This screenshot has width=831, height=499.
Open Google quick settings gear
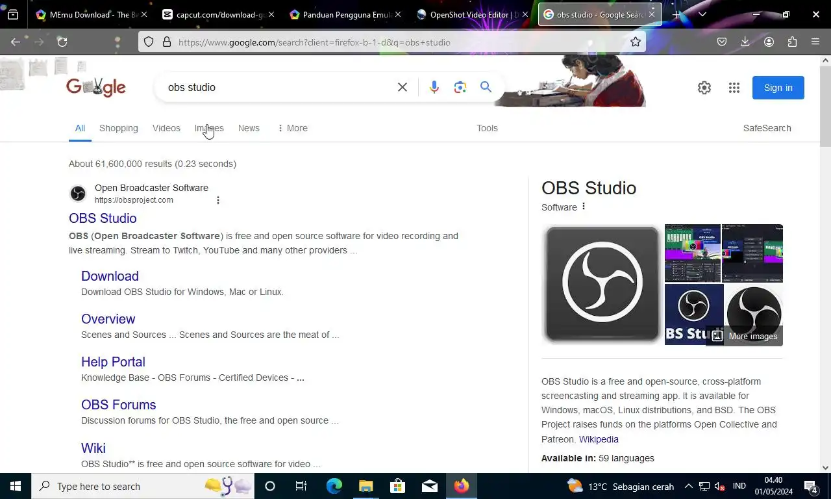point(704,88)
